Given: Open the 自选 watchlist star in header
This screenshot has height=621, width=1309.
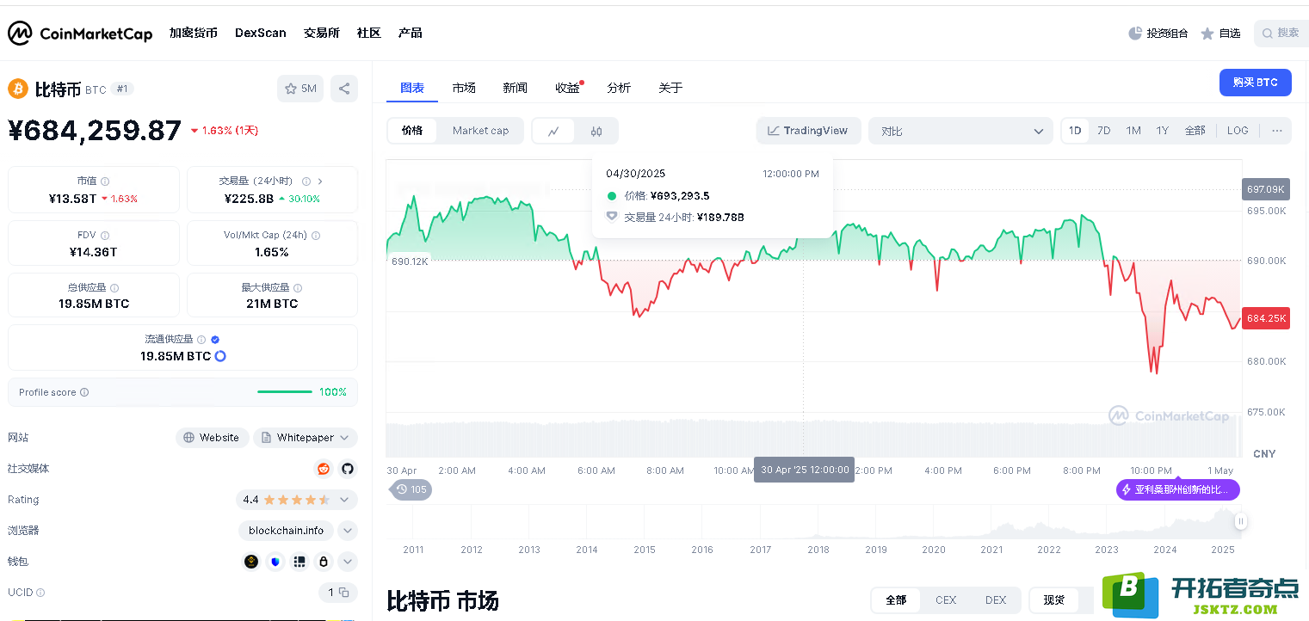Looking at the screenshot, I should (1207, 34).
